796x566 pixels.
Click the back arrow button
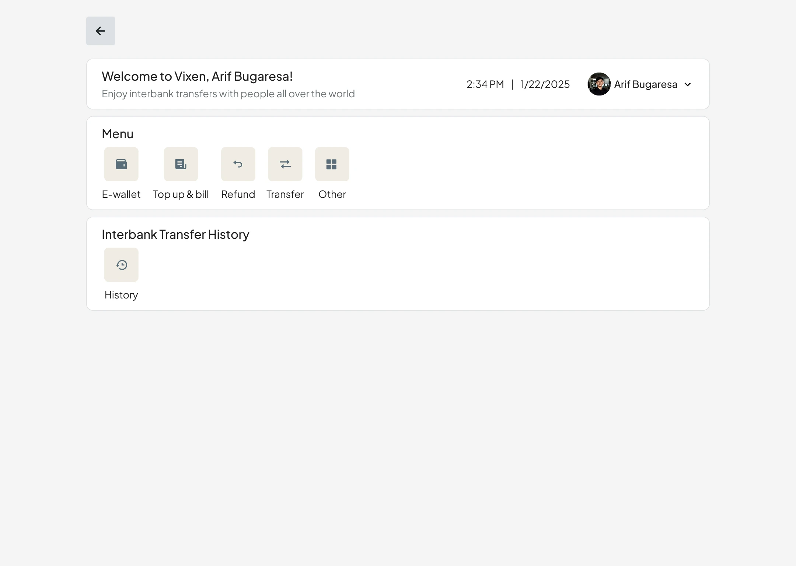pyautogui.click(x=100, y=31)
